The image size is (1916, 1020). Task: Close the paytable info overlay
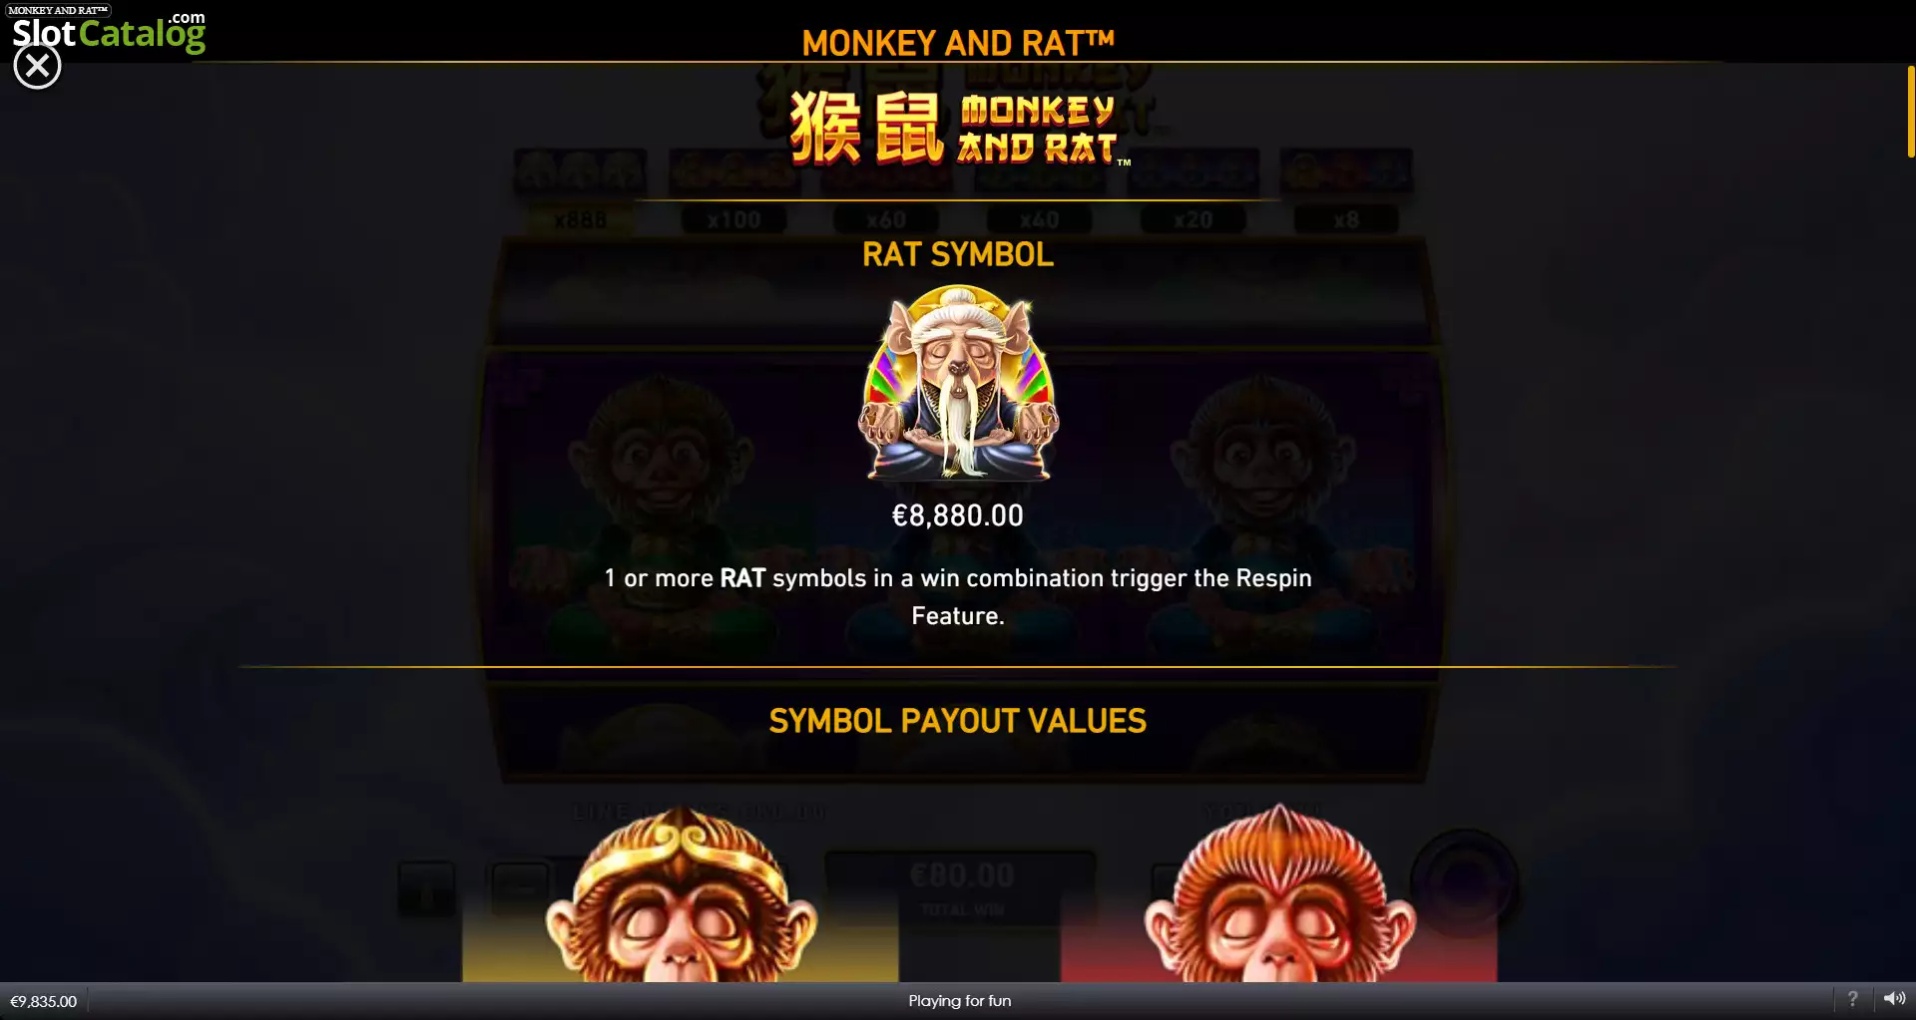[x=37, y=67]
